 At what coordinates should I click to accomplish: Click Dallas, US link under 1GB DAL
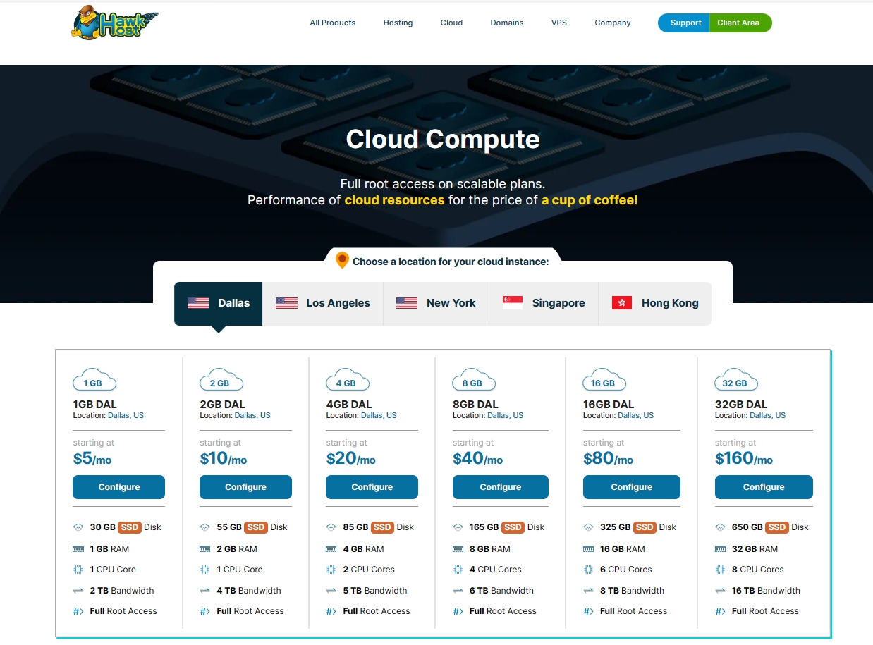pyautogui.click(x=126, y=416)
